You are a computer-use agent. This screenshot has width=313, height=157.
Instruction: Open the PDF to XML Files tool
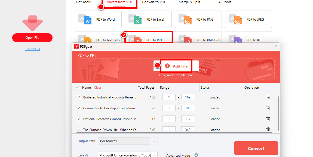coord(198,37)
